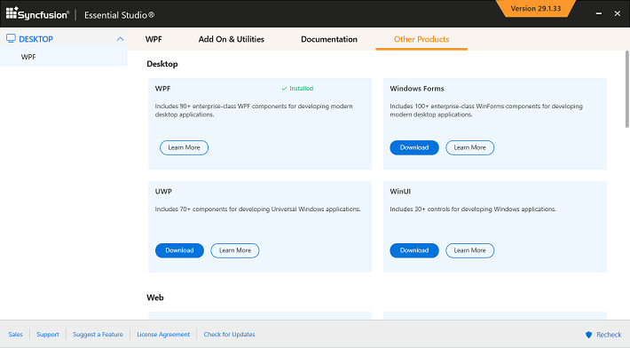
Task: Click the 'Includes 70+ components' description
Action: (x=257, y=210)
